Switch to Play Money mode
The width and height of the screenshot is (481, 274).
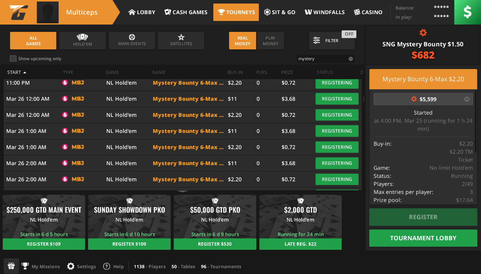pyautogui.click(x=270, y=41)
